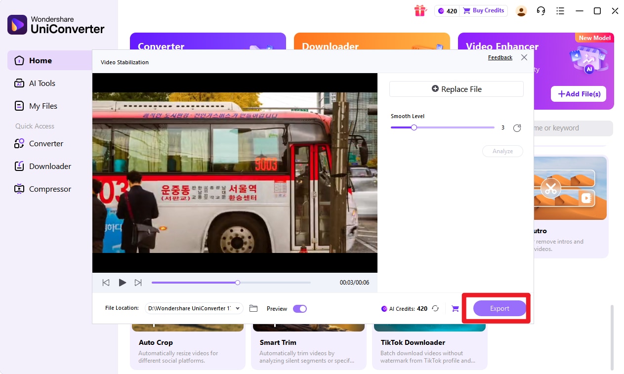The width and height of the screenshot is (624, 374).
Task: Click the scissors trim intro thumbnail
Action: point(570,188)
